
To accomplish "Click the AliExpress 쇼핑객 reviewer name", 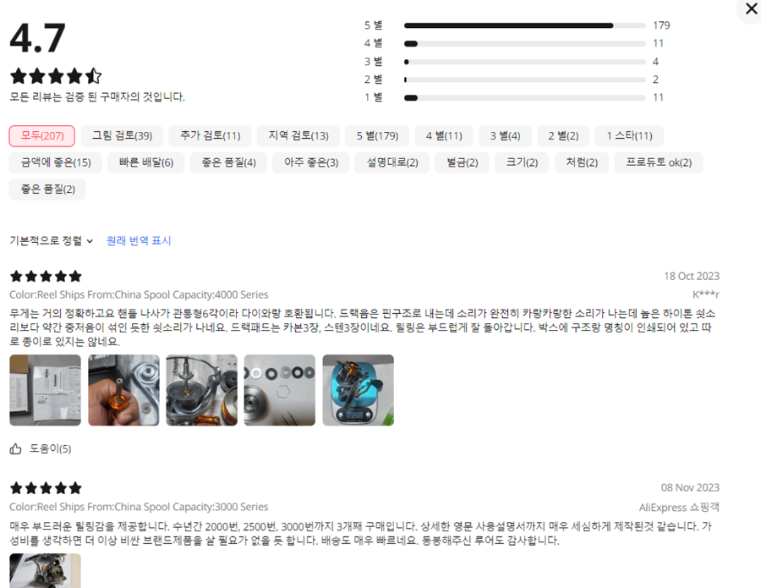I will 679,508.
